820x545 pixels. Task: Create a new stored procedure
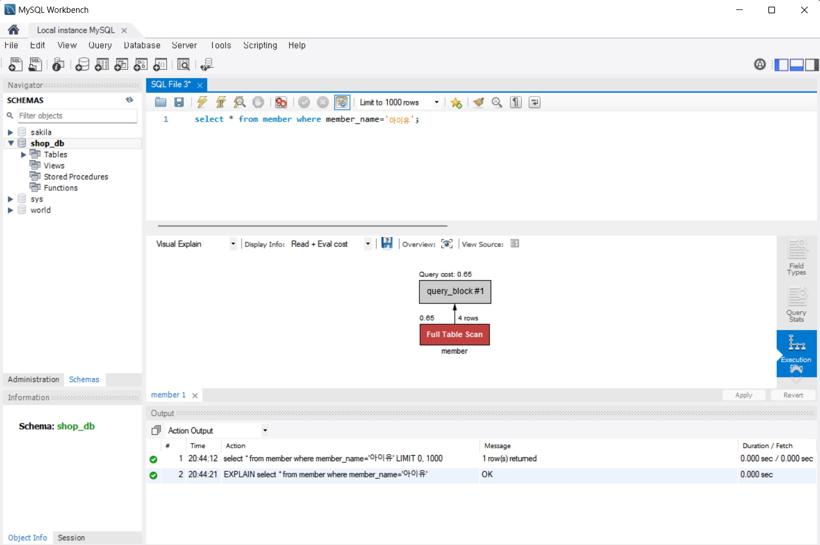(141, 64)
